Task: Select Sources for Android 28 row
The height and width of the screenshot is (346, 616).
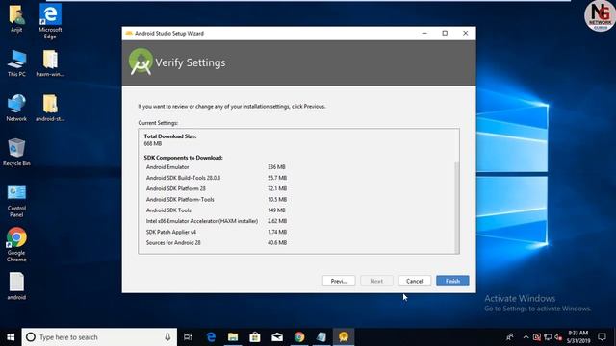Action: point(216,243)
